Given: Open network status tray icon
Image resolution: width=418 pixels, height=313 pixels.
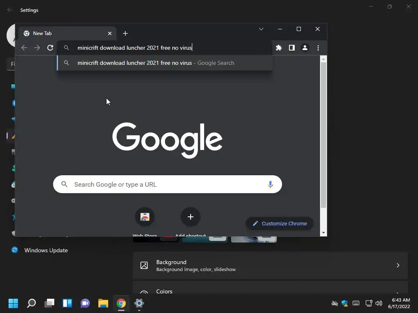Looking at the screenshot, I should (x=369, y=303).
